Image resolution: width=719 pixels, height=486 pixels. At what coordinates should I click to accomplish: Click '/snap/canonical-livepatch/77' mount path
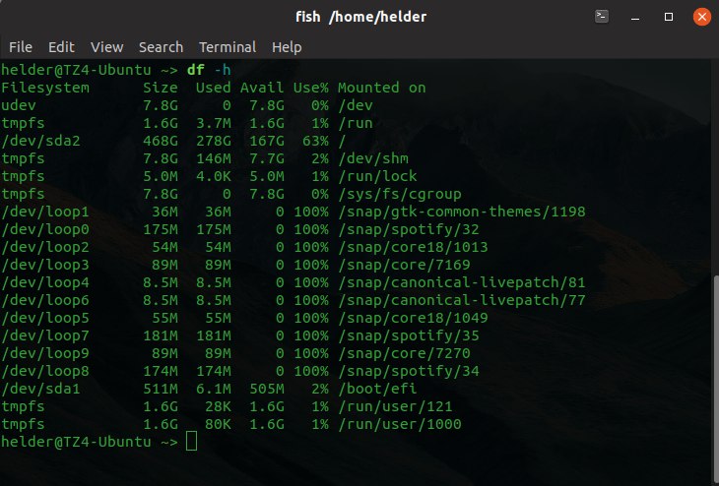(x=462, y=300)
